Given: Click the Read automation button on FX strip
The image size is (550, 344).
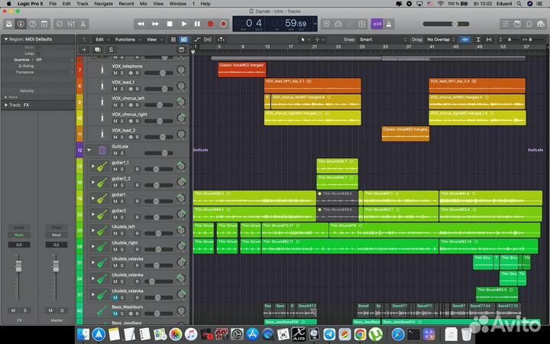Looking at the screenshot, I should tap(19, 235).
